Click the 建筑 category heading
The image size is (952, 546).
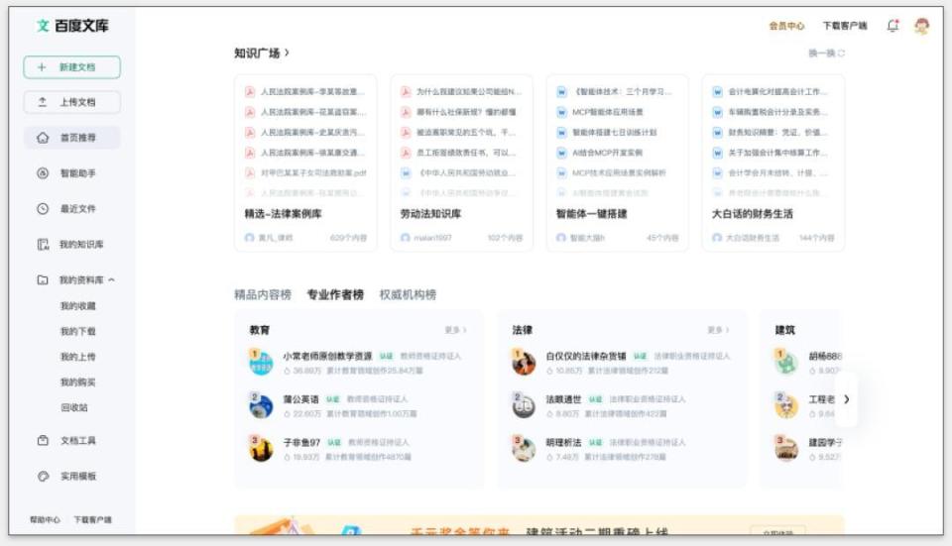(x=784, y=330)
